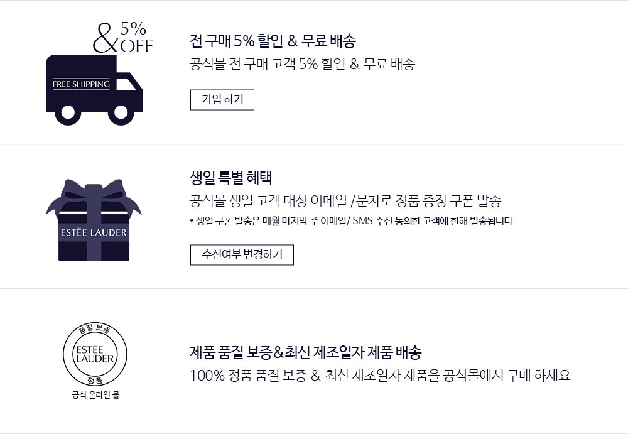Click the 생일 고객 대상 쿠폰 발송 description
This screenshot has height=434, width=628.
pos(345,201)
